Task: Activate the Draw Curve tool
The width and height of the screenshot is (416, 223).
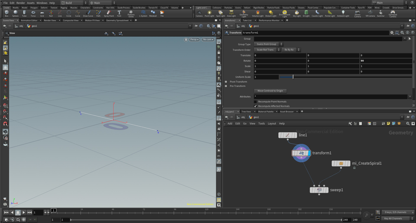Action: coord(88,13)
